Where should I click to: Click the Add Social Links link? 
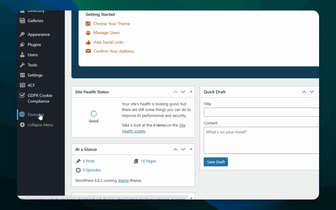click(x=108, y=42)
